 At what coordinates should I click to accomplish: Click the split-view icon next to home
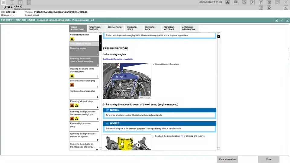[x=236, y=2]
